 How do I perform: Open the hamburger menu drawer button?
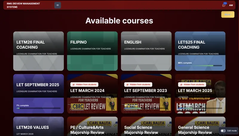point(58,5)
